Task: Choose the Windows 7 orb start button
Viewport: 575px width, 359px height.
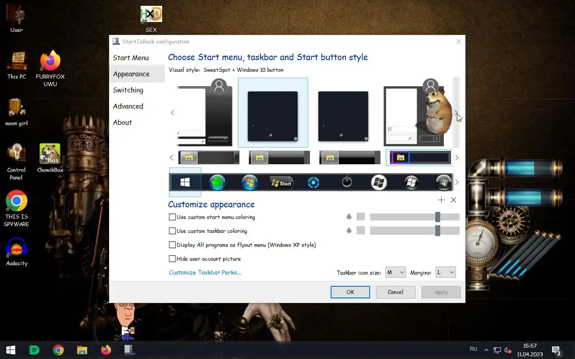Action: pyautogui.click(x=250, y=183)
